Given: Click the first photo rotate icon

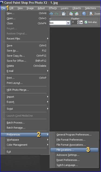Looking at the screenshot, I should [71, 14].
